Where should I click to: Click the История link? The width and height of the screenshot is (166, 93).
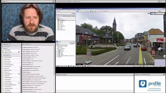pos(73,16)
